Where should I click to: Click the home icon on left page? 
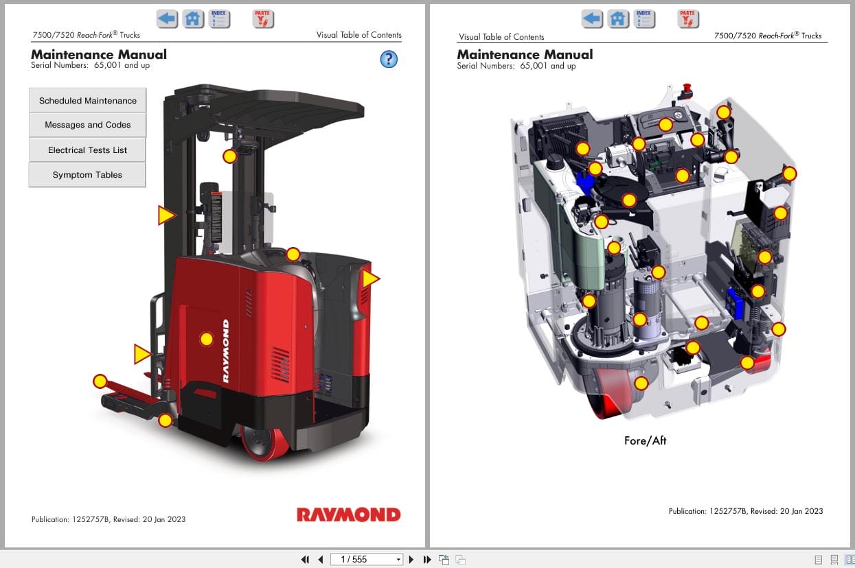194,19
